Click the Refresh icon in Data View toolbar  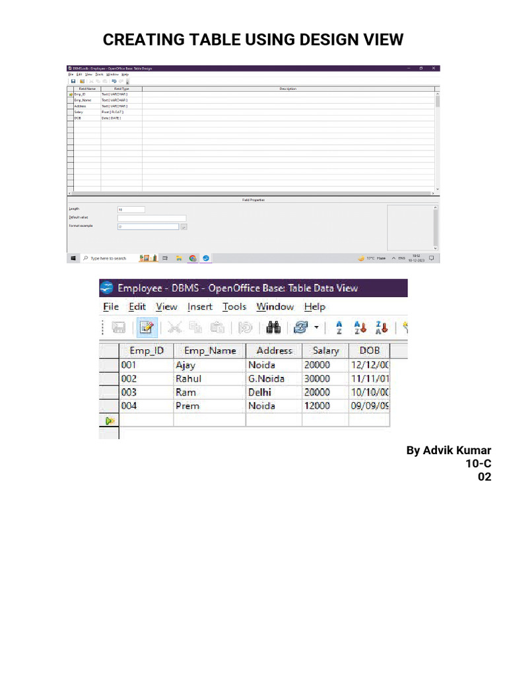tap(300, 327)
